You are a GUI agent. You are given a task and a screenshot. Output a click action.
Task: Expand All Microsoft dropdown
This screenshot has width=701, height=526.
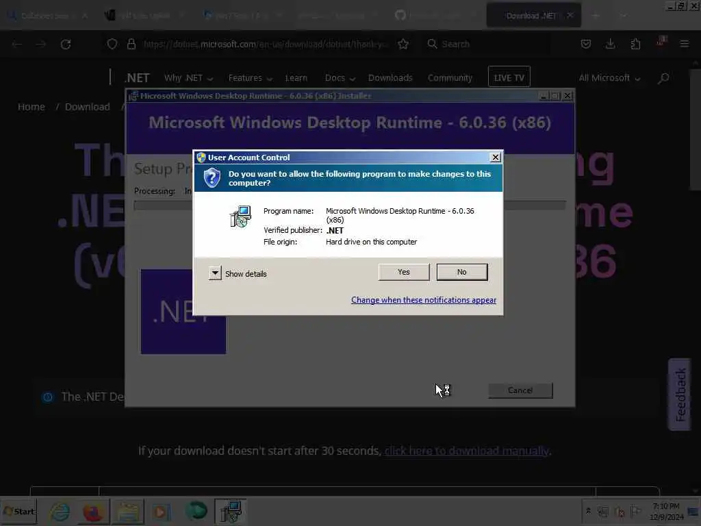click(609, 78)
